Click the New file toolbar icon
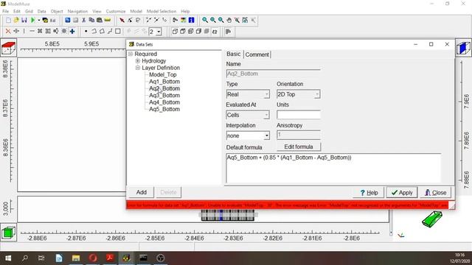 pyautogui.click(x=8, y=20)
